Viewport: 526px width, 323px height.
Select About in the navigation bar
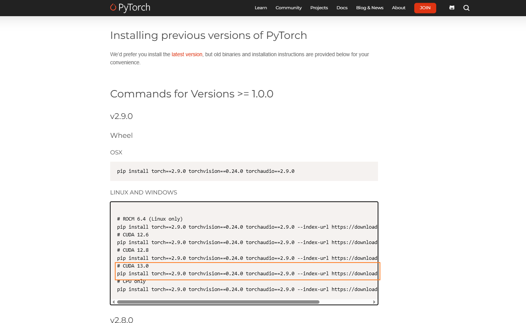[x=398, y=8]
